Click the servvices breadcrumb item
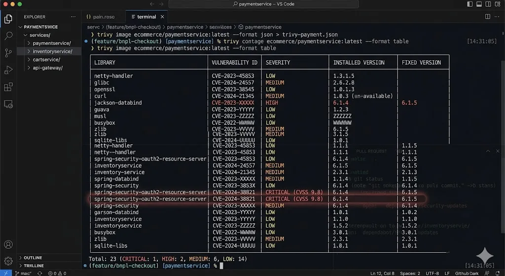This screenshot has width=505, height=276. pos(220,27)
